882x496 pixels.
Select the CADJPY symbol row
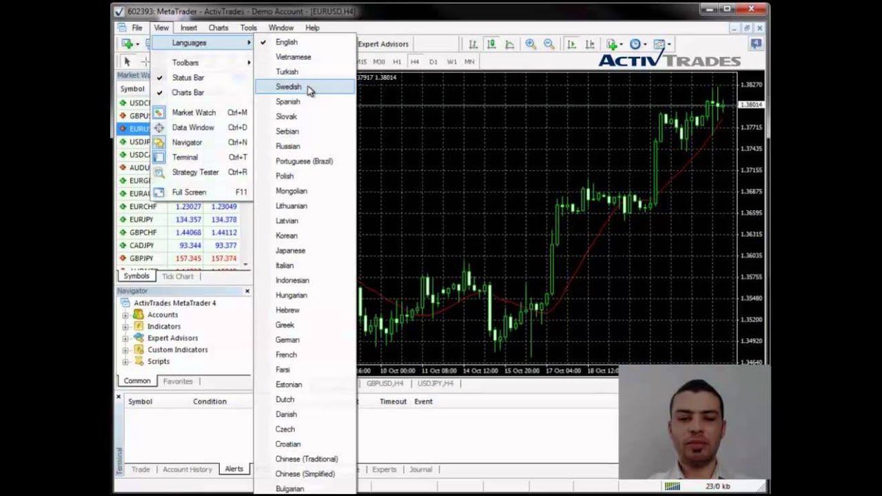178,246
